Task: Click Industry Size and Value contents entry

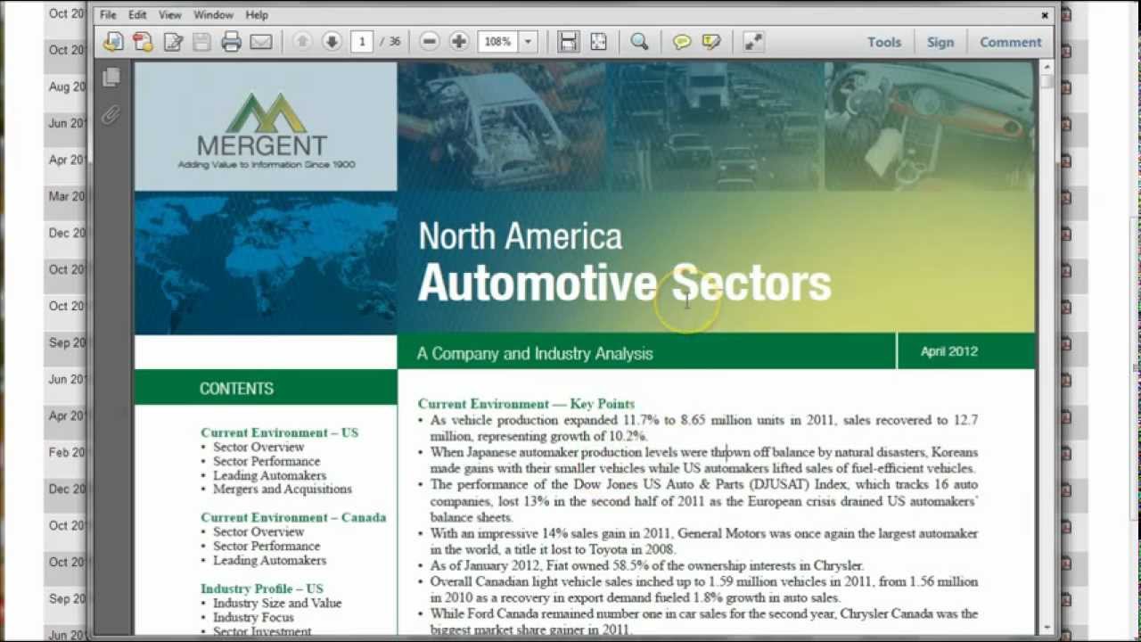Action: 277,603
